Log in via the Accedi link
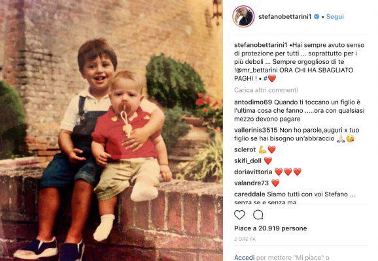Viewport: 378px width, 261px height. (244, 258)
